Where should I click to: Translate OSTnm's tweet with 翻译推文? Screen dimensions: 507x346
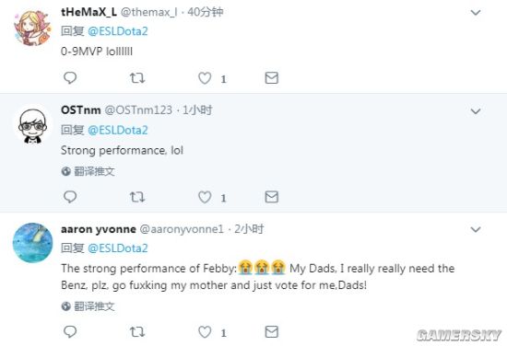[x=88, y=171]
